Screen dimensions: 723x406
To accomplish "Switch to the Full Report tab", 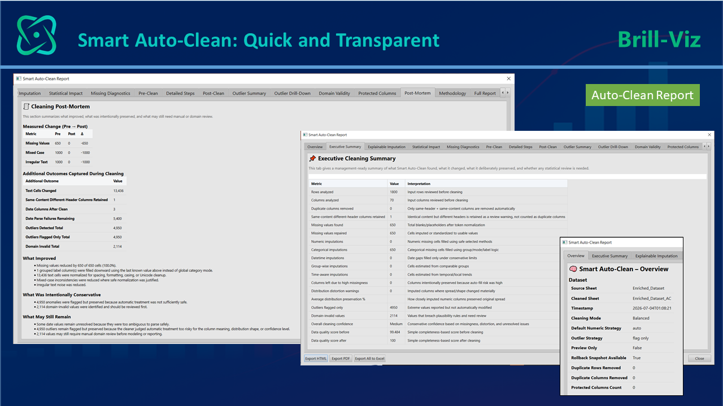I will (485, 93).
